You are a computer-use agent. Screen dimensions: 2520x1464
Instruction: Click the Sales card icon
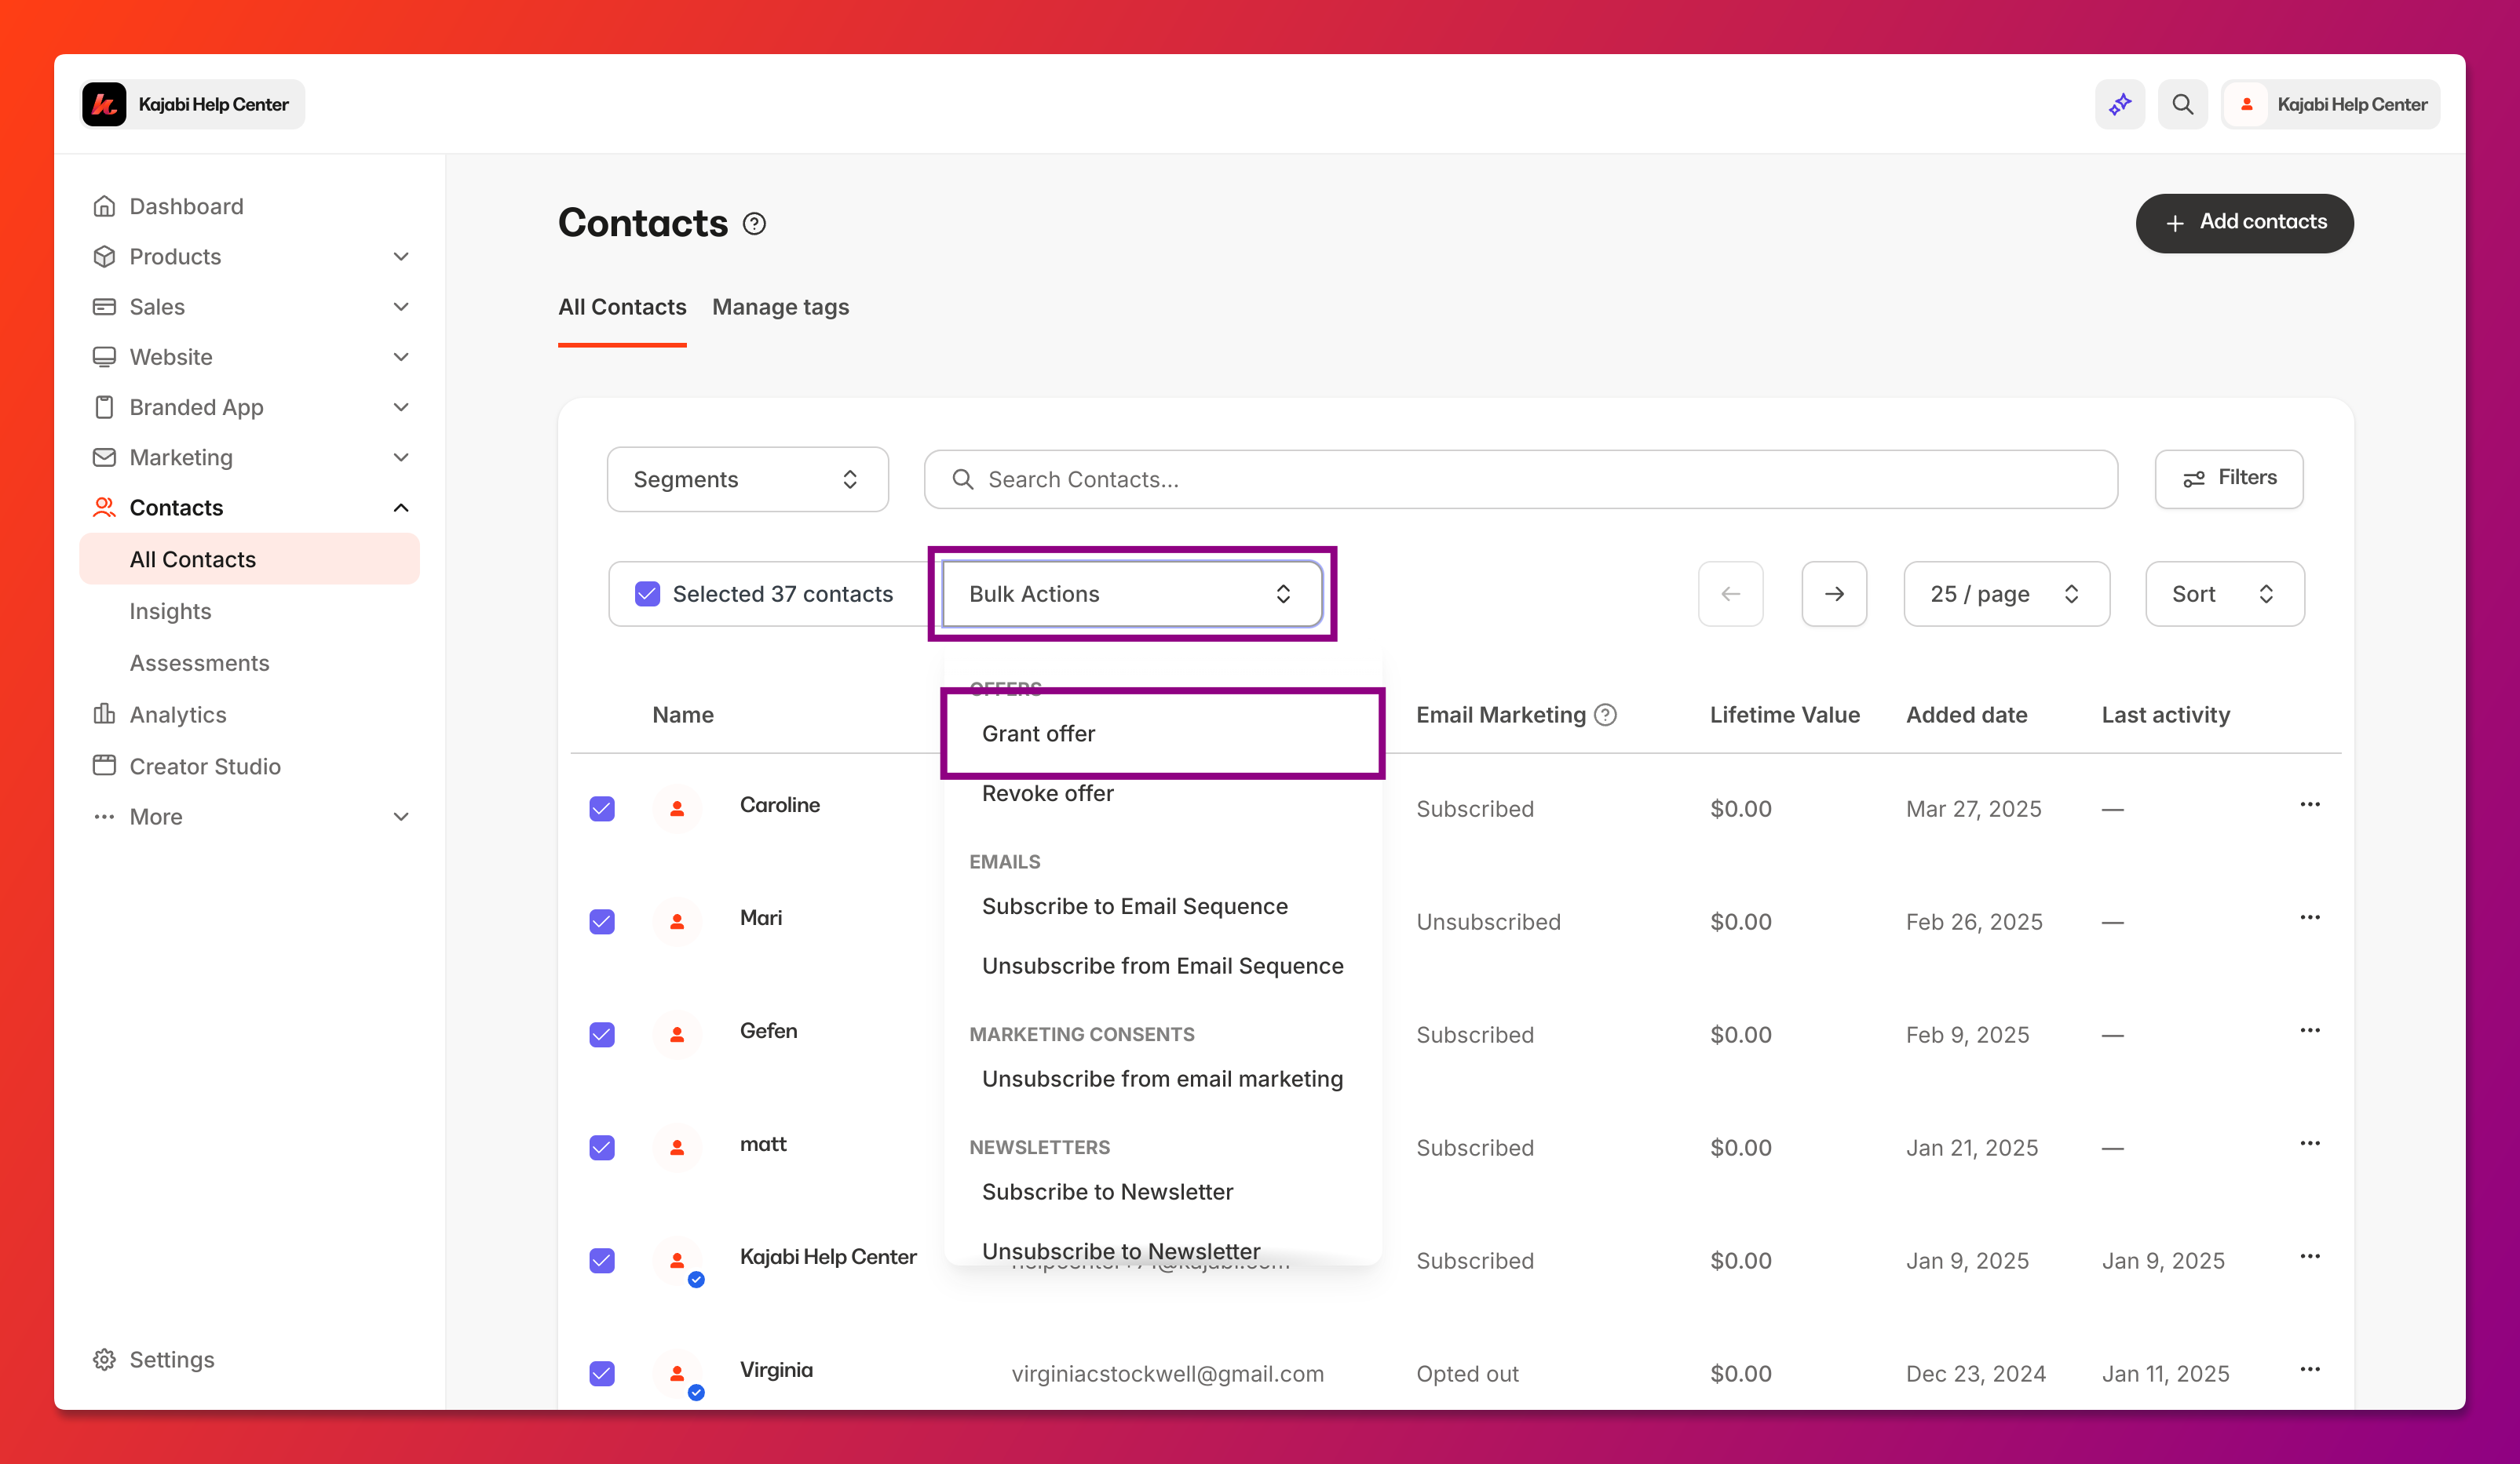(x=104, y=306)
